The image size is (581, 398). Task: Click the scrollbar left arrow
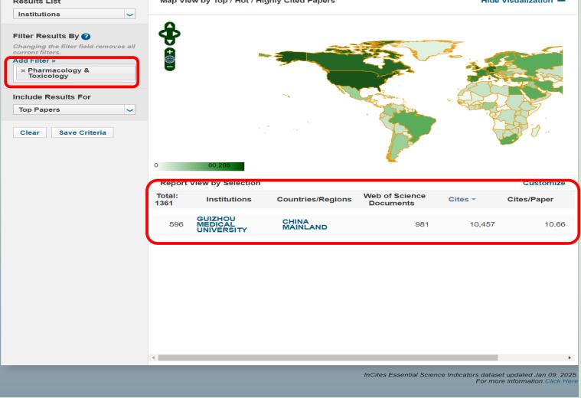click(153, 357)
